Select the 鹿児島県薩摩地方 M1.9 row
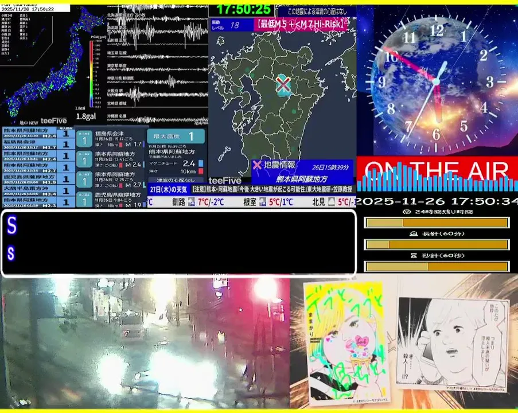 click(x=38, y=179)
